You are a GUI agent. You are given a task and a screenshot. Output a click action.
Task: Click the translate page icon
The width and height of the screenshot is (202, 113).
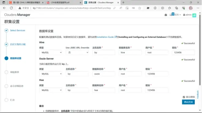click(133, 8)
